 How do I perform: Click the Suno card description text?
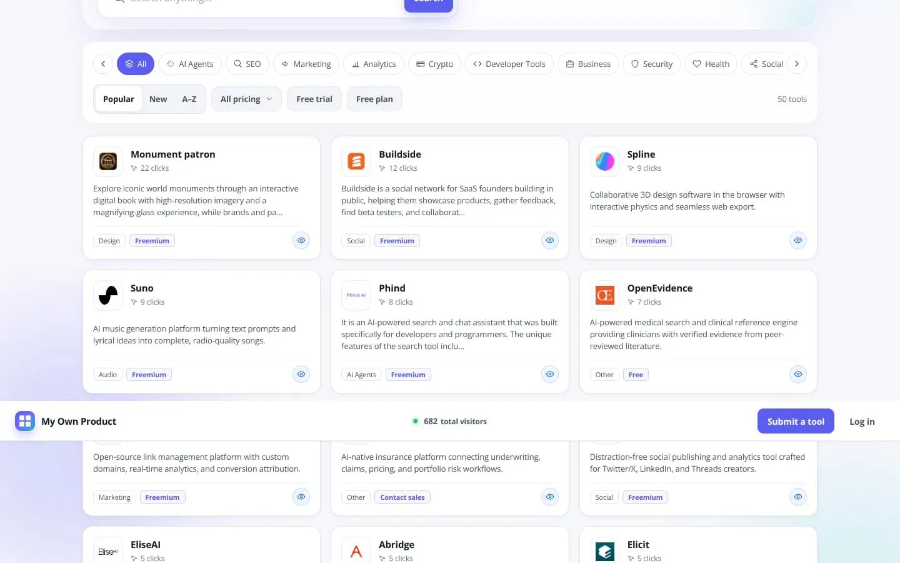[x=194, y=335]
